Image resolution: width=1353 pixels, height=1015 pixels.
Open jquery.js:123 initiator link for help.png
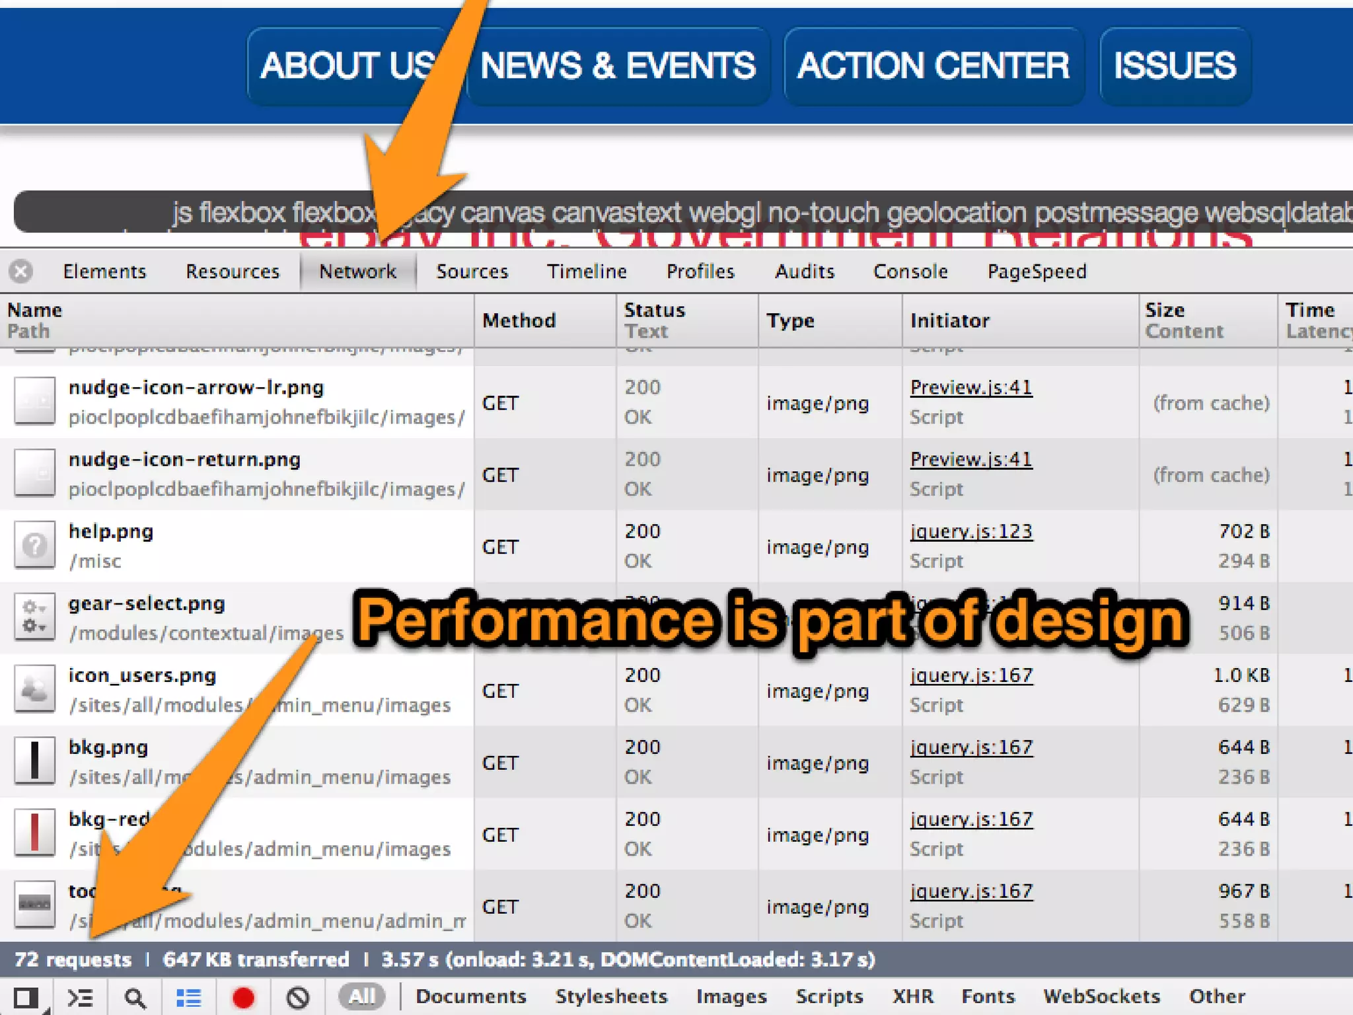[970, 532]
